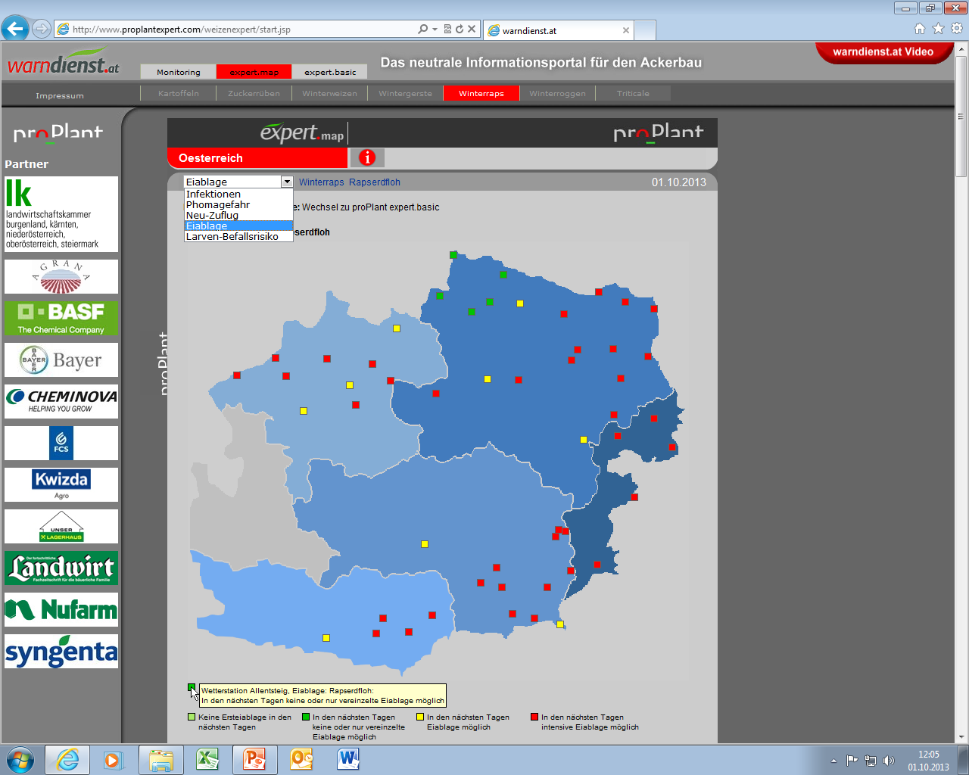Click the Landwirt partner logo

(61, 568)
